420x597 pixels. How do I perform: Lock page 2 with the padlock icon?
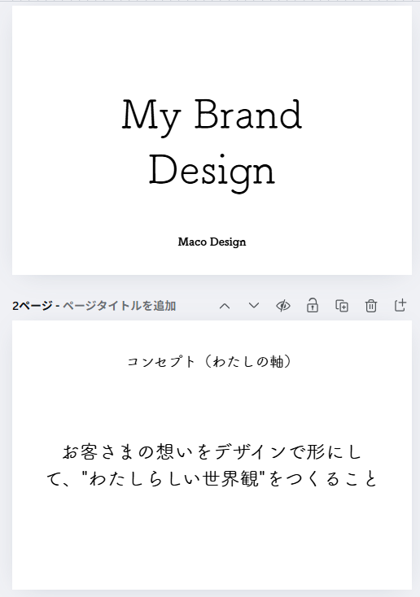[313, 306]
